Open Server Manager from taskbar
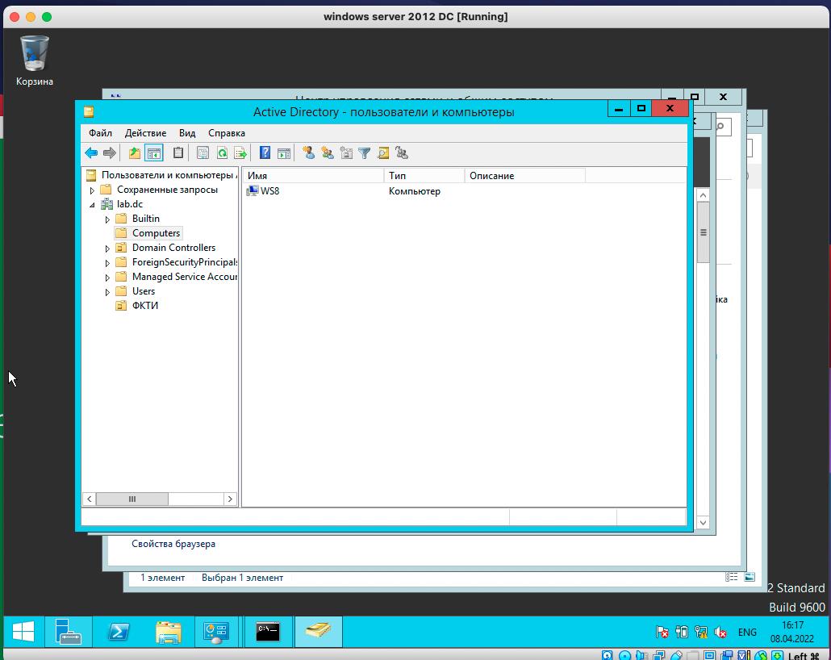This screenshot has height=660, width=831. 68,632
